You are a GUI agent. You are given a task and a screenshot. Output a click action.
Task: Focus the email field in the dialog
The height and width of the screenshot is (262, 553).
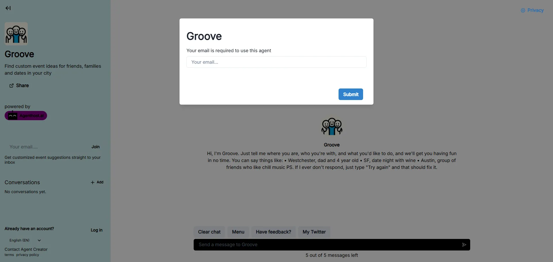pos(276,62)
